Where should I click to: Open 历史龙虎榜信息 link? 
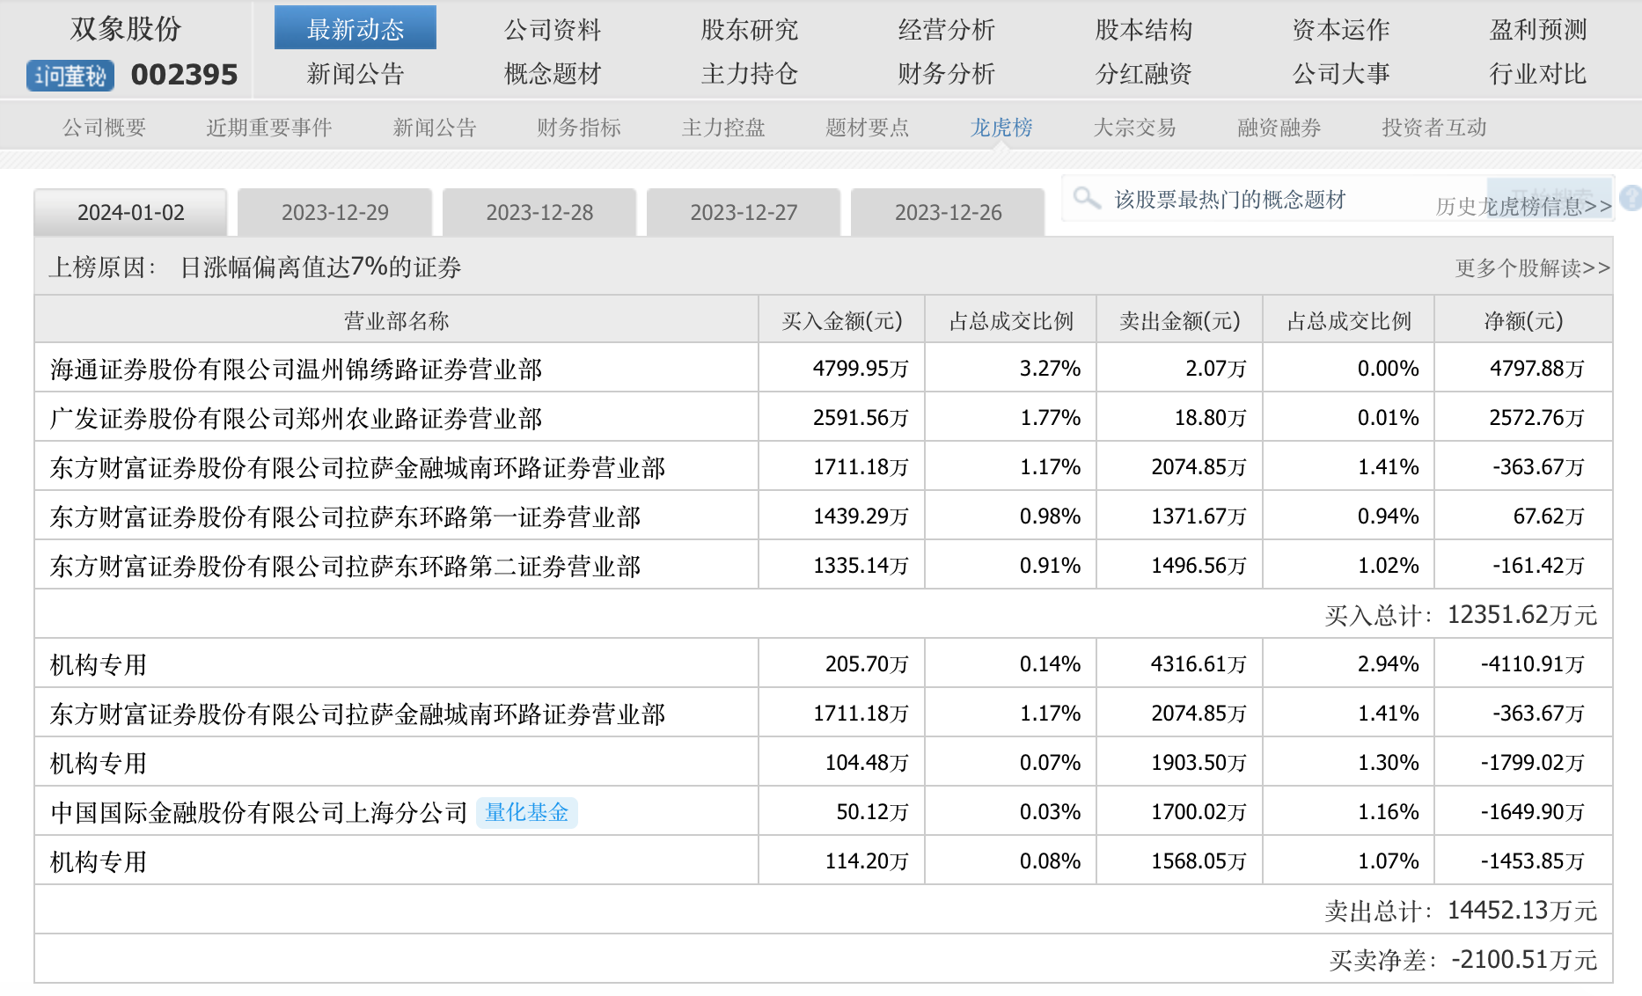[x=1523, y=206]
